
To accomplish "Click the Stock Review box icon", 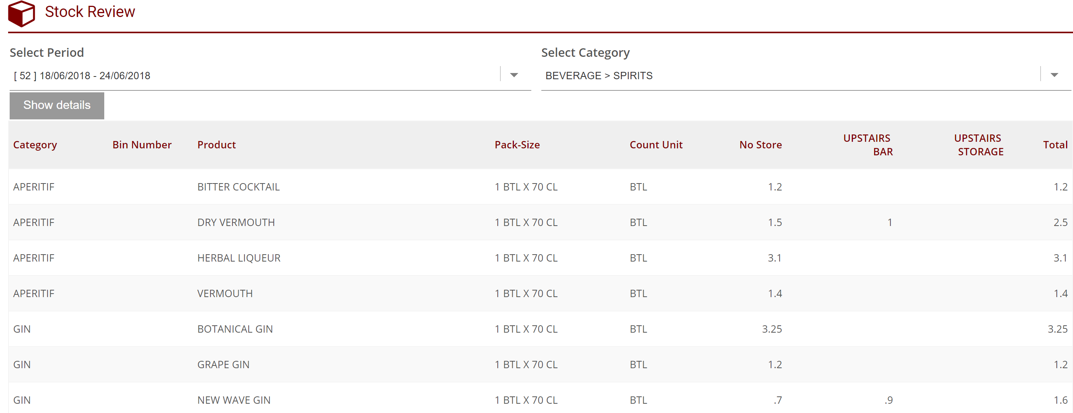I will pyautogui.click(x=21, y=14).
